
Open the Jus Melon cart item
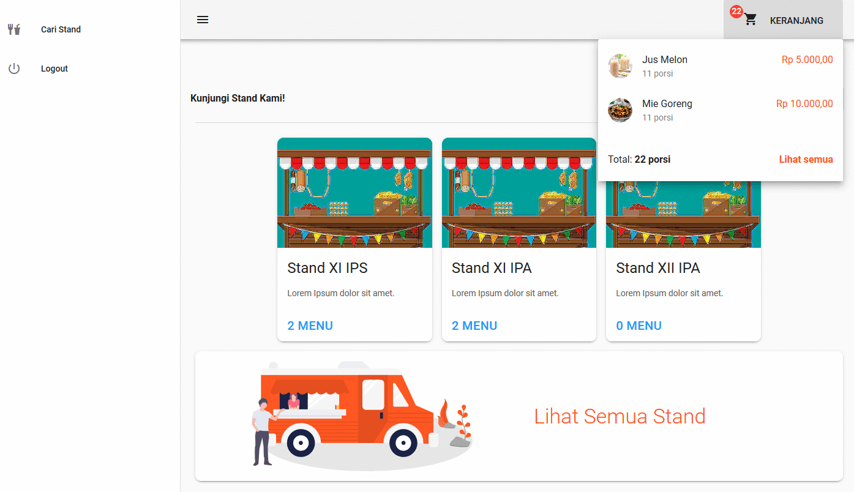[x=665, y=60]
